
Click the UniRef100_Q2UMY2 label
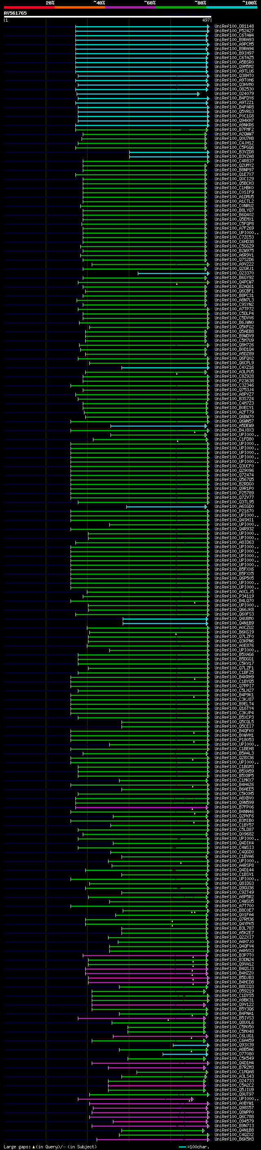point(234,165)
